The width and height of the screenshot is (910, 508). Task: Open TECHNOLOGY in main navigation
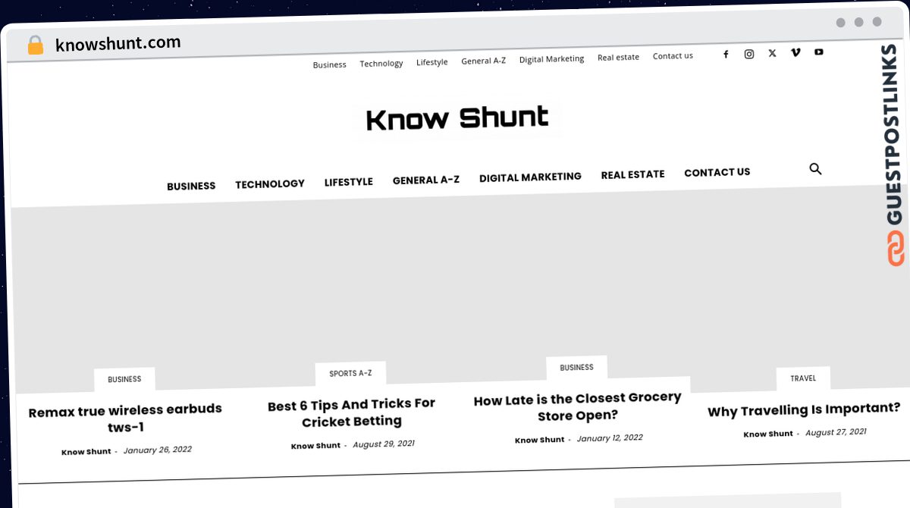click(x=270, y=183)
